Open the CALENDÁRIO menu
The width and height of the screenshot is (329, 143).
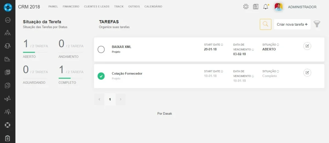[153, 7]
